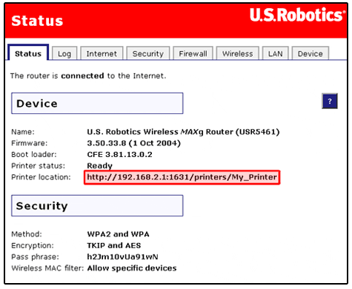The height and width of the screenshot is (289, 352).
Task: Select the Status tab
Action: [28, 53]
